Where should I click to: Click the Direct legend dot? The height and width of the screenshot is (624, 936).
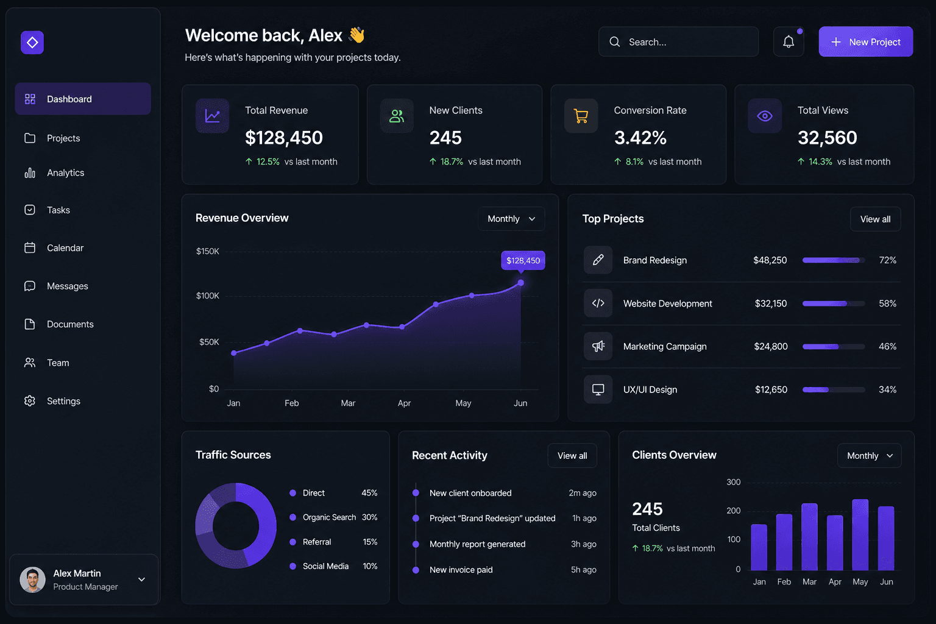292,493
